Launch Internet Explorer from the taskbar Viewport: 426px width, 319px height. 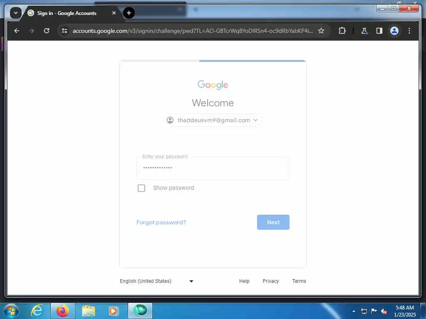37,311
